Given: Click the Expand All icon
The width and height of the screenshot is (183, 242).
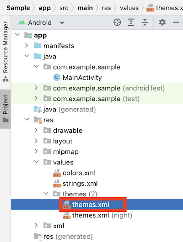Looking at the screenshot, I should click(131, 22).
